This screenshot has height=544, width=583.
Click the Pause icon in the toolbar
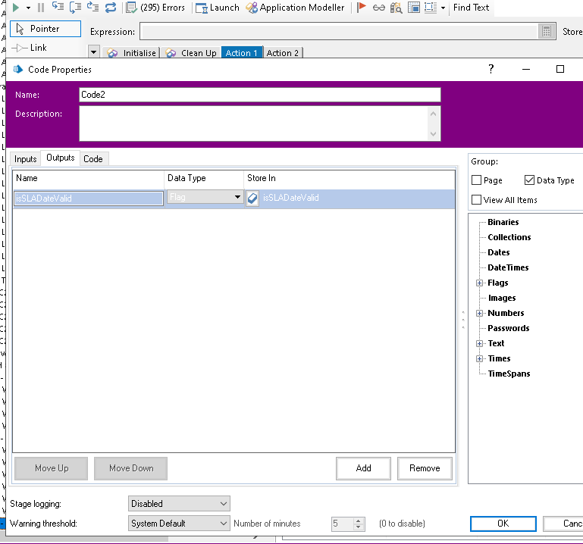tap(41, 8)
